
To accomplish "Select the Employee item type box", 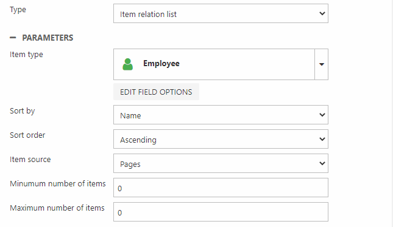I will [214, 64].
